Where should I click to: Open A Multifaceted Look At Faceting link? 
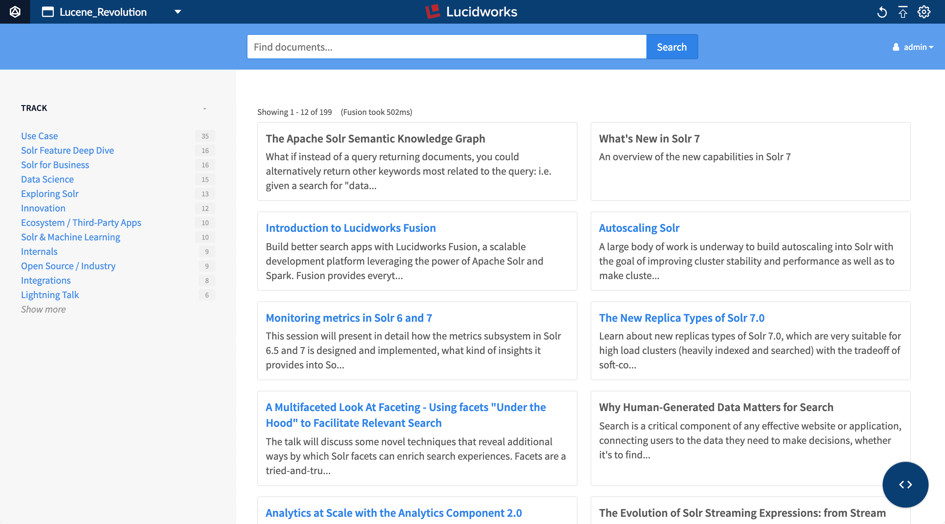[x=406, y=415]
